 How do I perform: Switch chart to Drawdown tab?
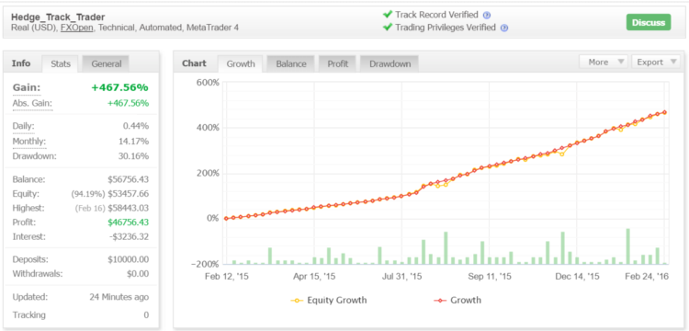click(x=390, y=64)
